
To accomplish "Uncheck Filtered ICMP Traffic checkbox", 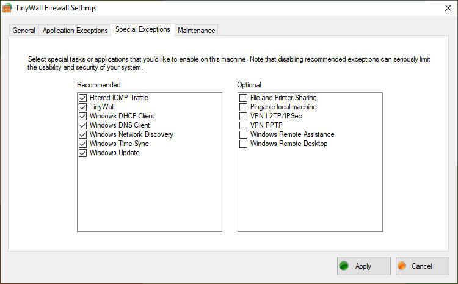I will click(83, 98).
